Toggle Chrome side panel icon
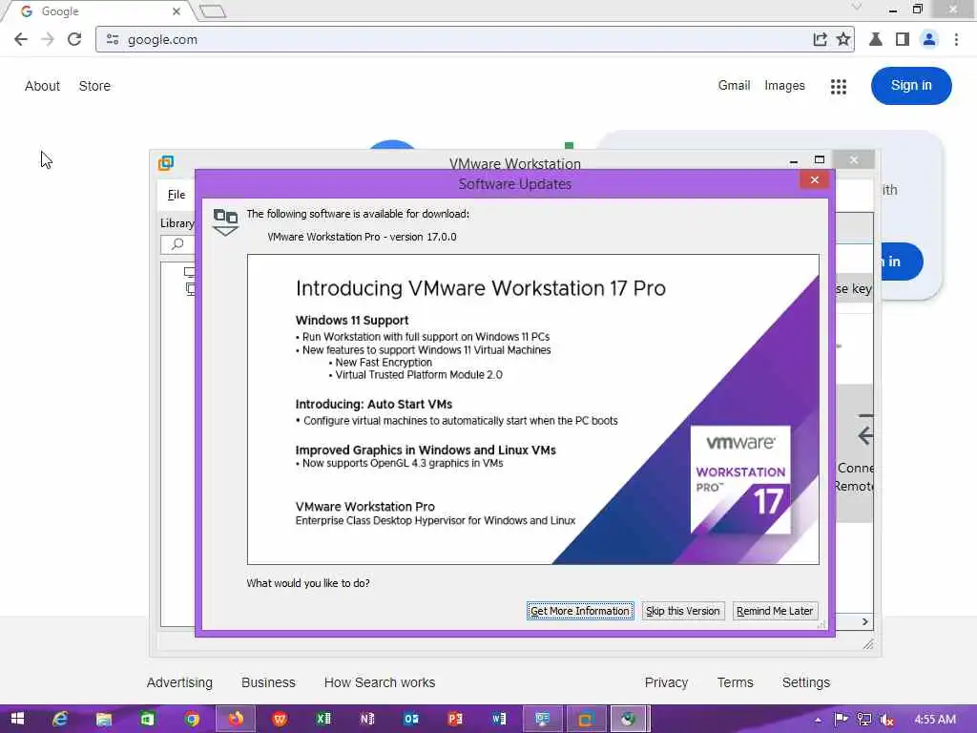Screen dimensions: 977x733 [903, 39]
